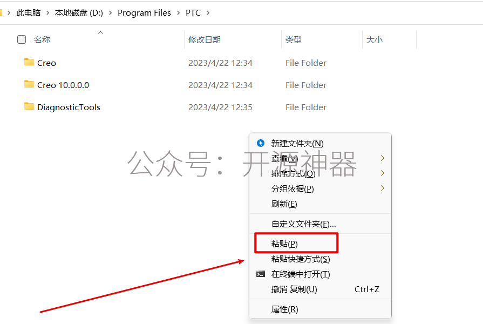
Task: Toggle the select-all checkbox in header
Action: click(22, 39)
